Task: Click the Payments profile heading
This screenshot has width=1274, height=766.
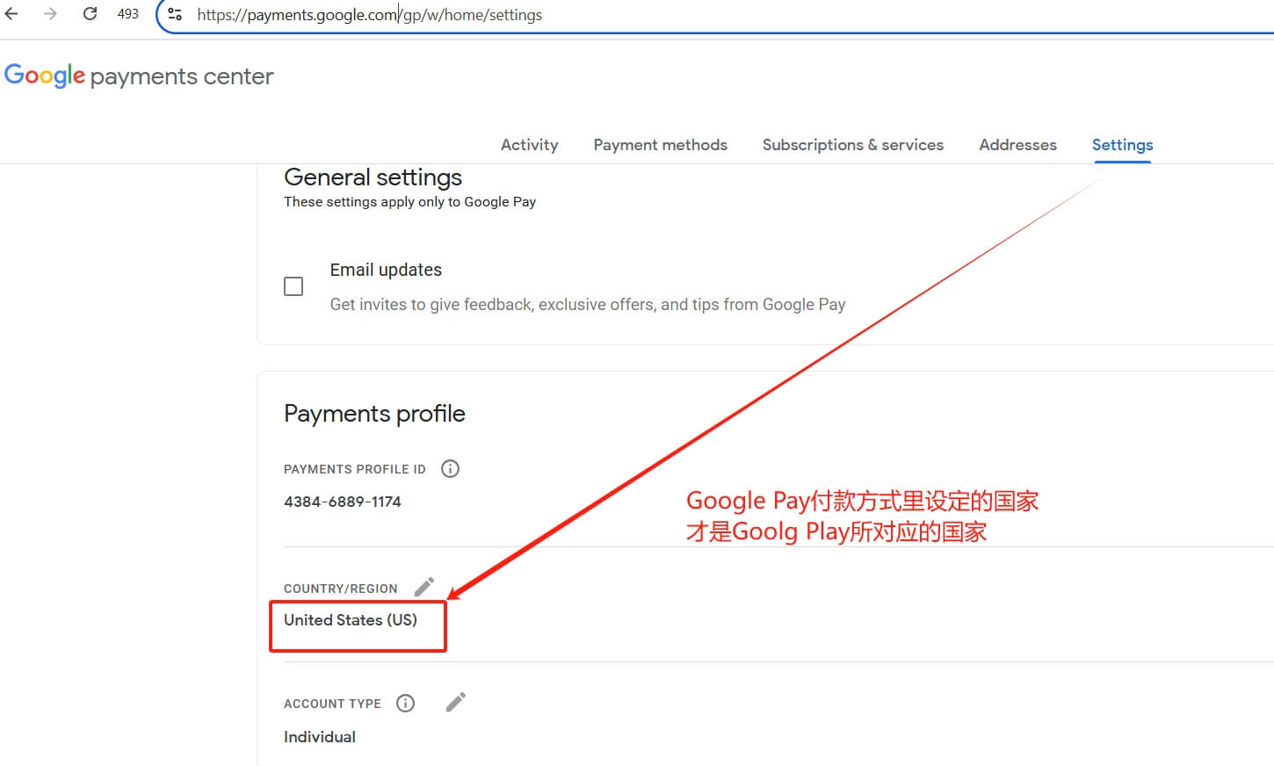Action: pos(374,414)
